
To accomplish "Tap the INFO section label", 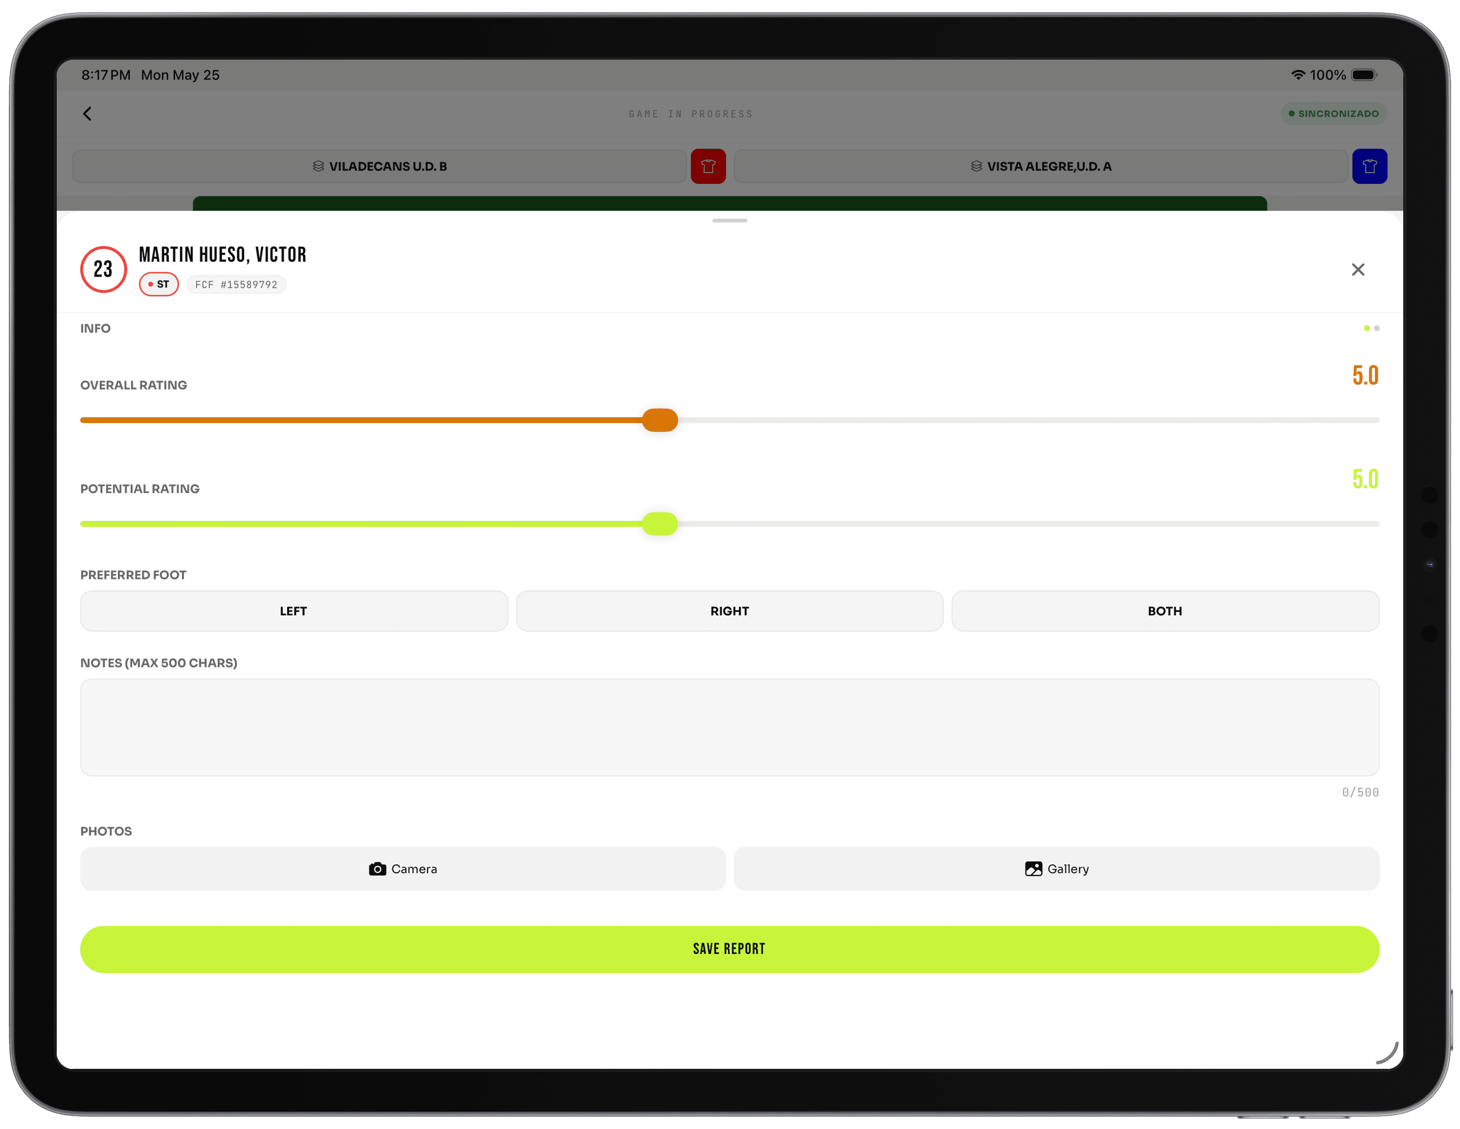I will [96, 328].
